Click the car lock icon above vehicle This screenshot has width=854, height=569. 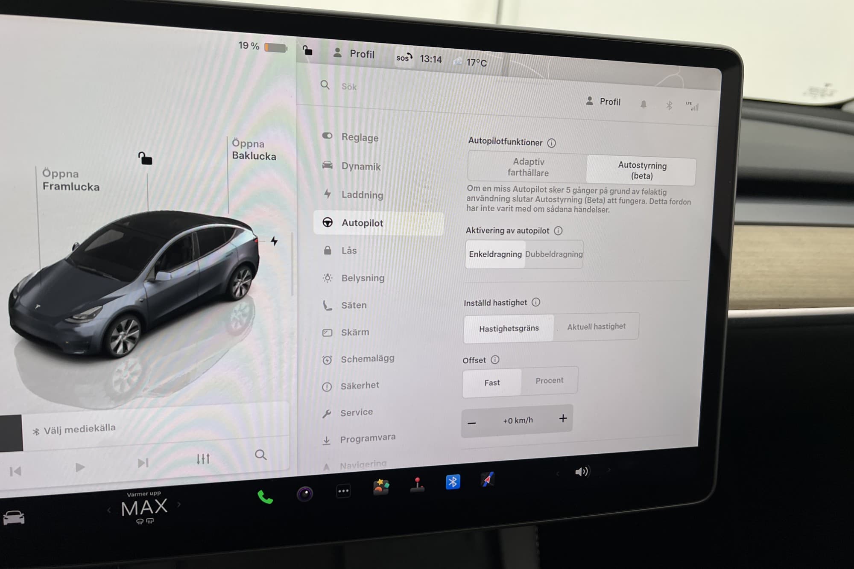(145, 158)
